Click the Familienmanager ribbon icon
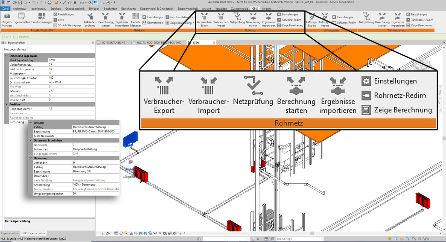 (x=41, y=19)
